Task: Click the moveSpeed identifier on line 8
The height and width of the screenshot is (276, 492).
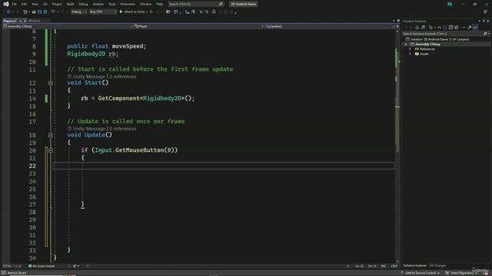Action: (x=128, y=46)
